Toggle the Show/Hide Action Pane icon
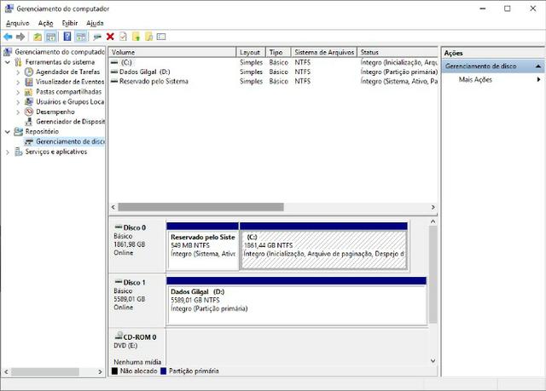The height and width of the screenshot is (391, 546). pyautogui.click(x=81, y=37)
